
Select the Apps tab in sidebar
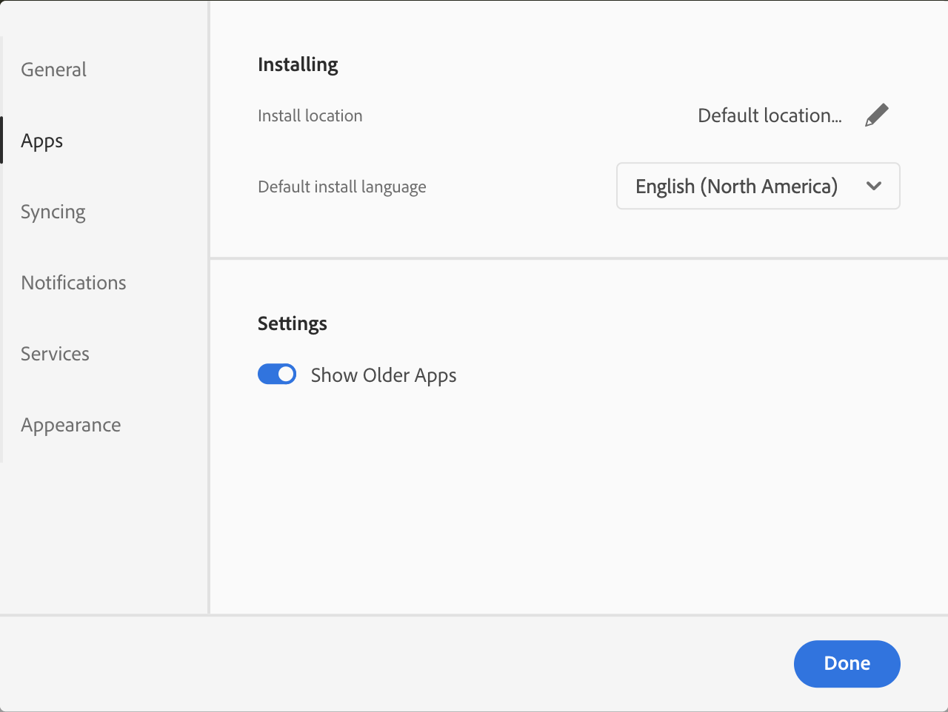click(42, 141)
